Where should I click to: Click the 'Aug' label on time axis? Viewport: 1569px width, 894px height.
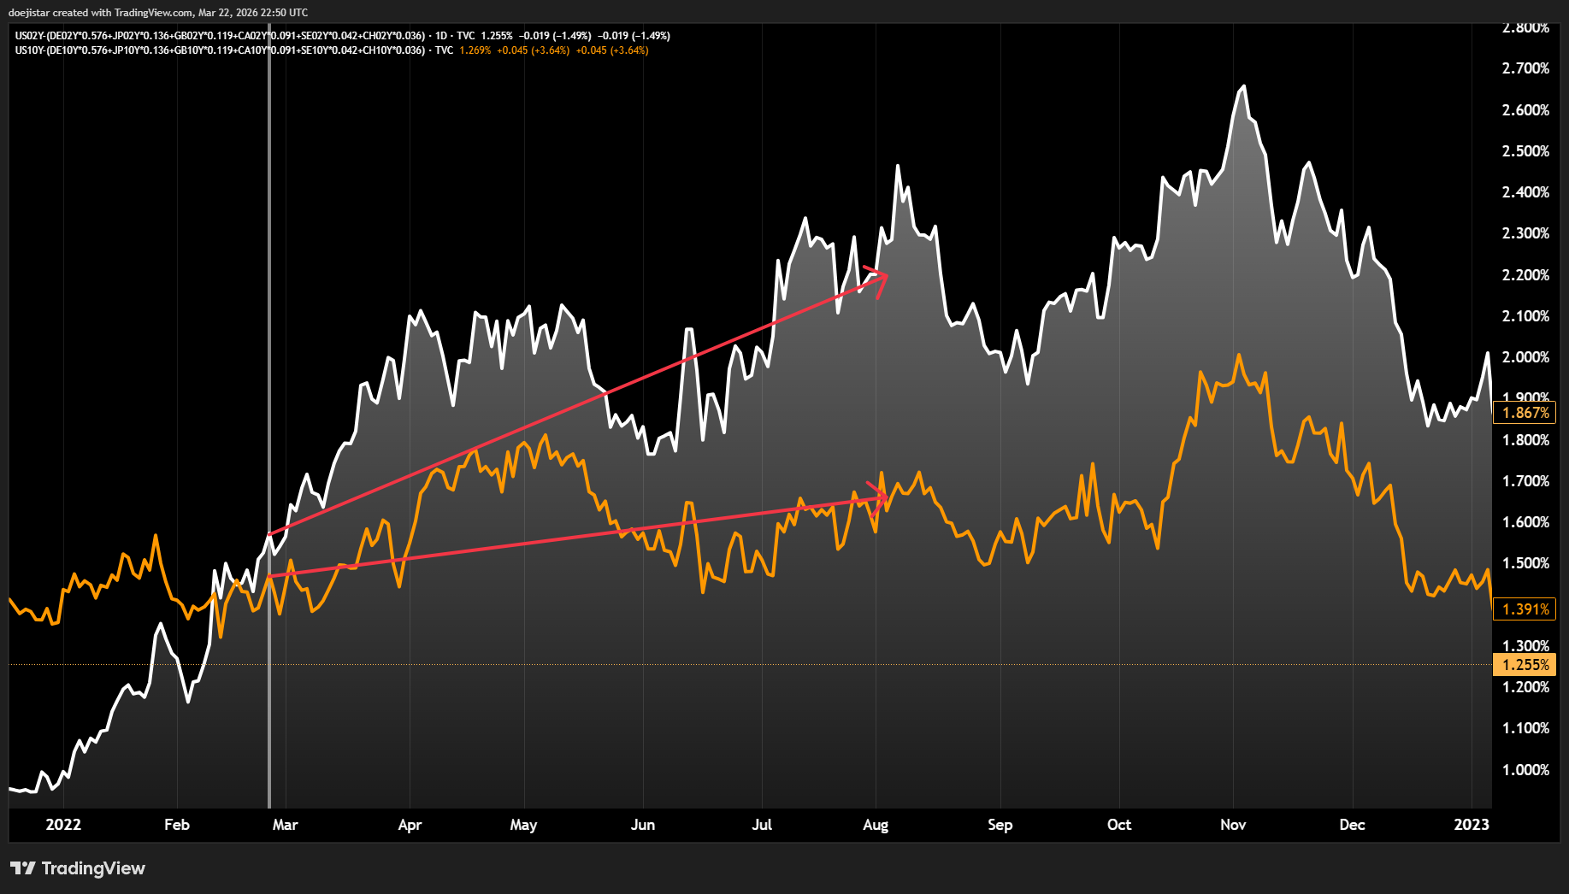point(876,825)
